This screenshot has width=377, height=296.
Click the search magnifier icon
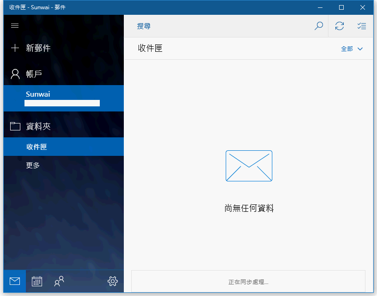pos(319,26)
